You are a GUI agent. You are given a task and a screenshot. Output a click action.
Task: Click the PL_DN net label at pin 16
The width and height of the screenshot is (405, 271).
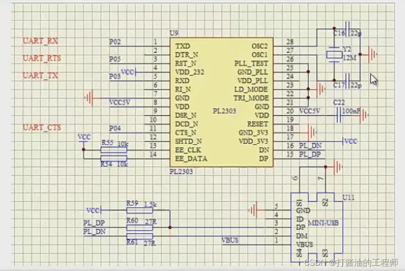(310, 146)
